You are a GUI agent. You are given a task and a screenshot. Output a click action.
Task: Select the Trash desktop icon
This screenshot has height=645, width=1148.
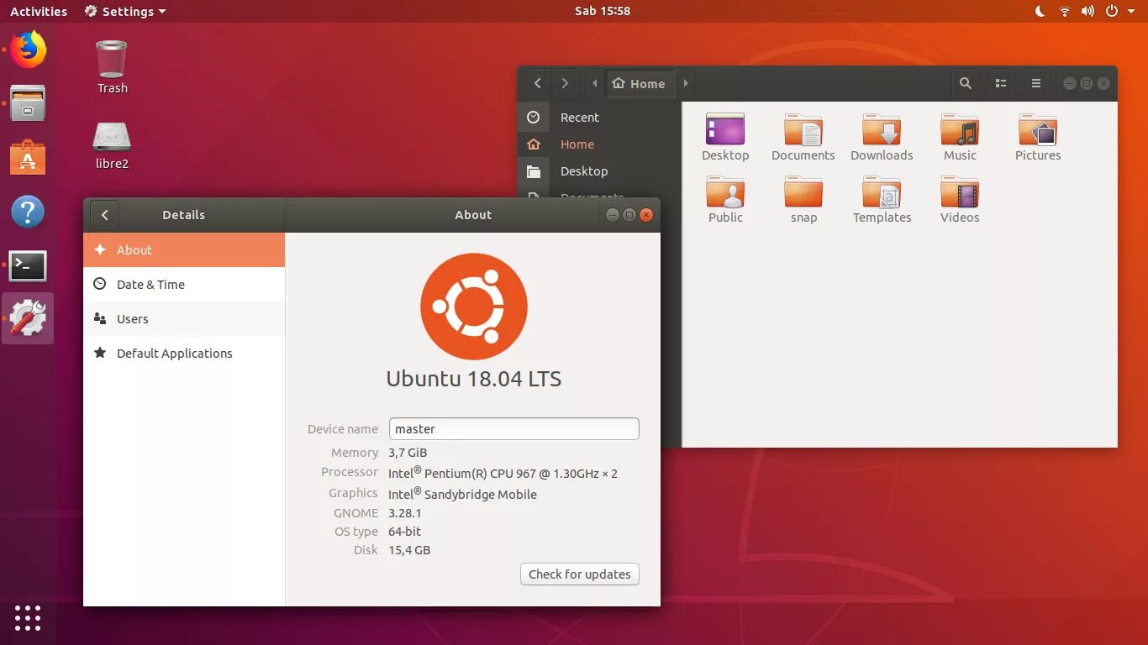coord(112,67)
